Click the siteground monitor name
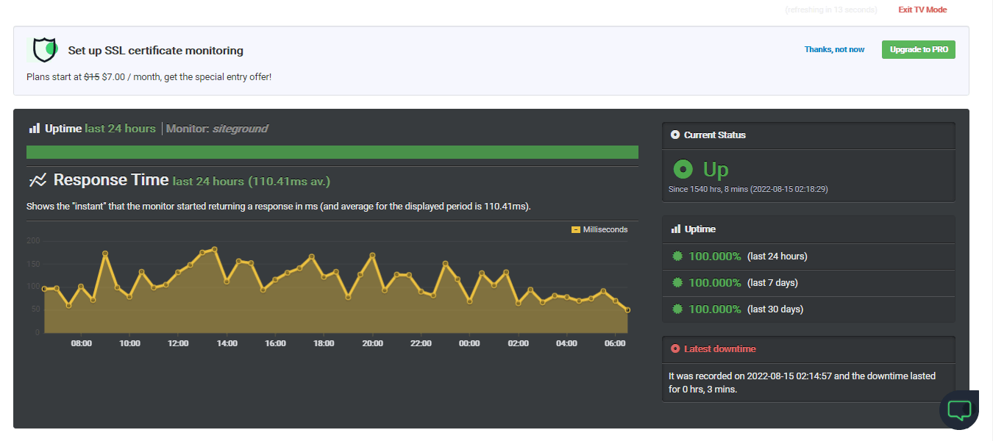This screenshot has width=993, height=441. coord(240,129)
